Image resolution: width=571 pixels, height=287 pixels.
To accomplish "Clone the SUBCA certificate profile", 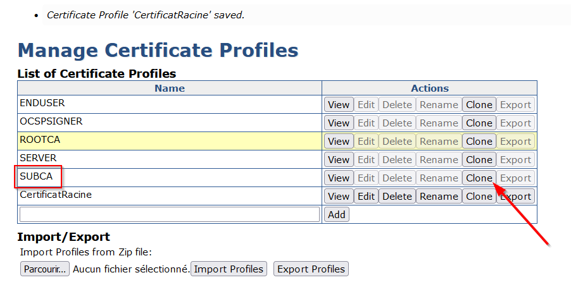I will (479, 178).
